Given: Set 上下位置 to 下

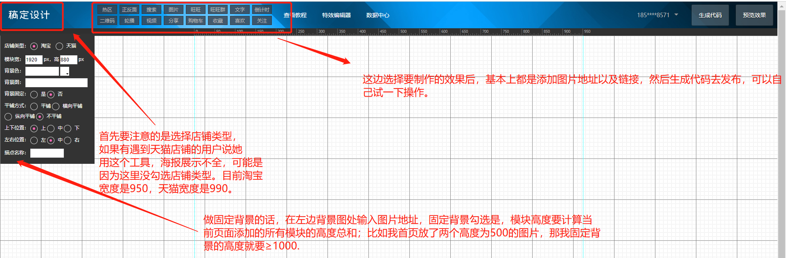Looking at the screenshot, I should coord(68,129).
